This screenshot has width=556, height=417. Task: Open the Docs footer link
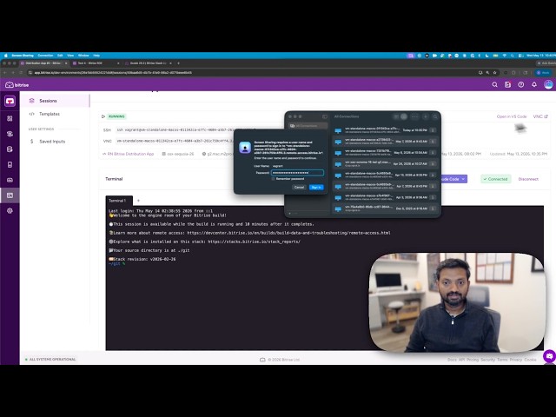tap(452, 360)
